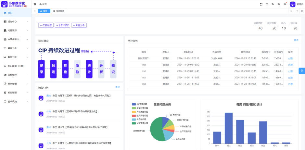Click the 周二 bar in weekly chart

pos(229,128)
